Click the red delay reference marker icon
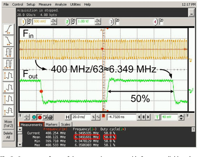198x157 pixels. tap(104, 116)
